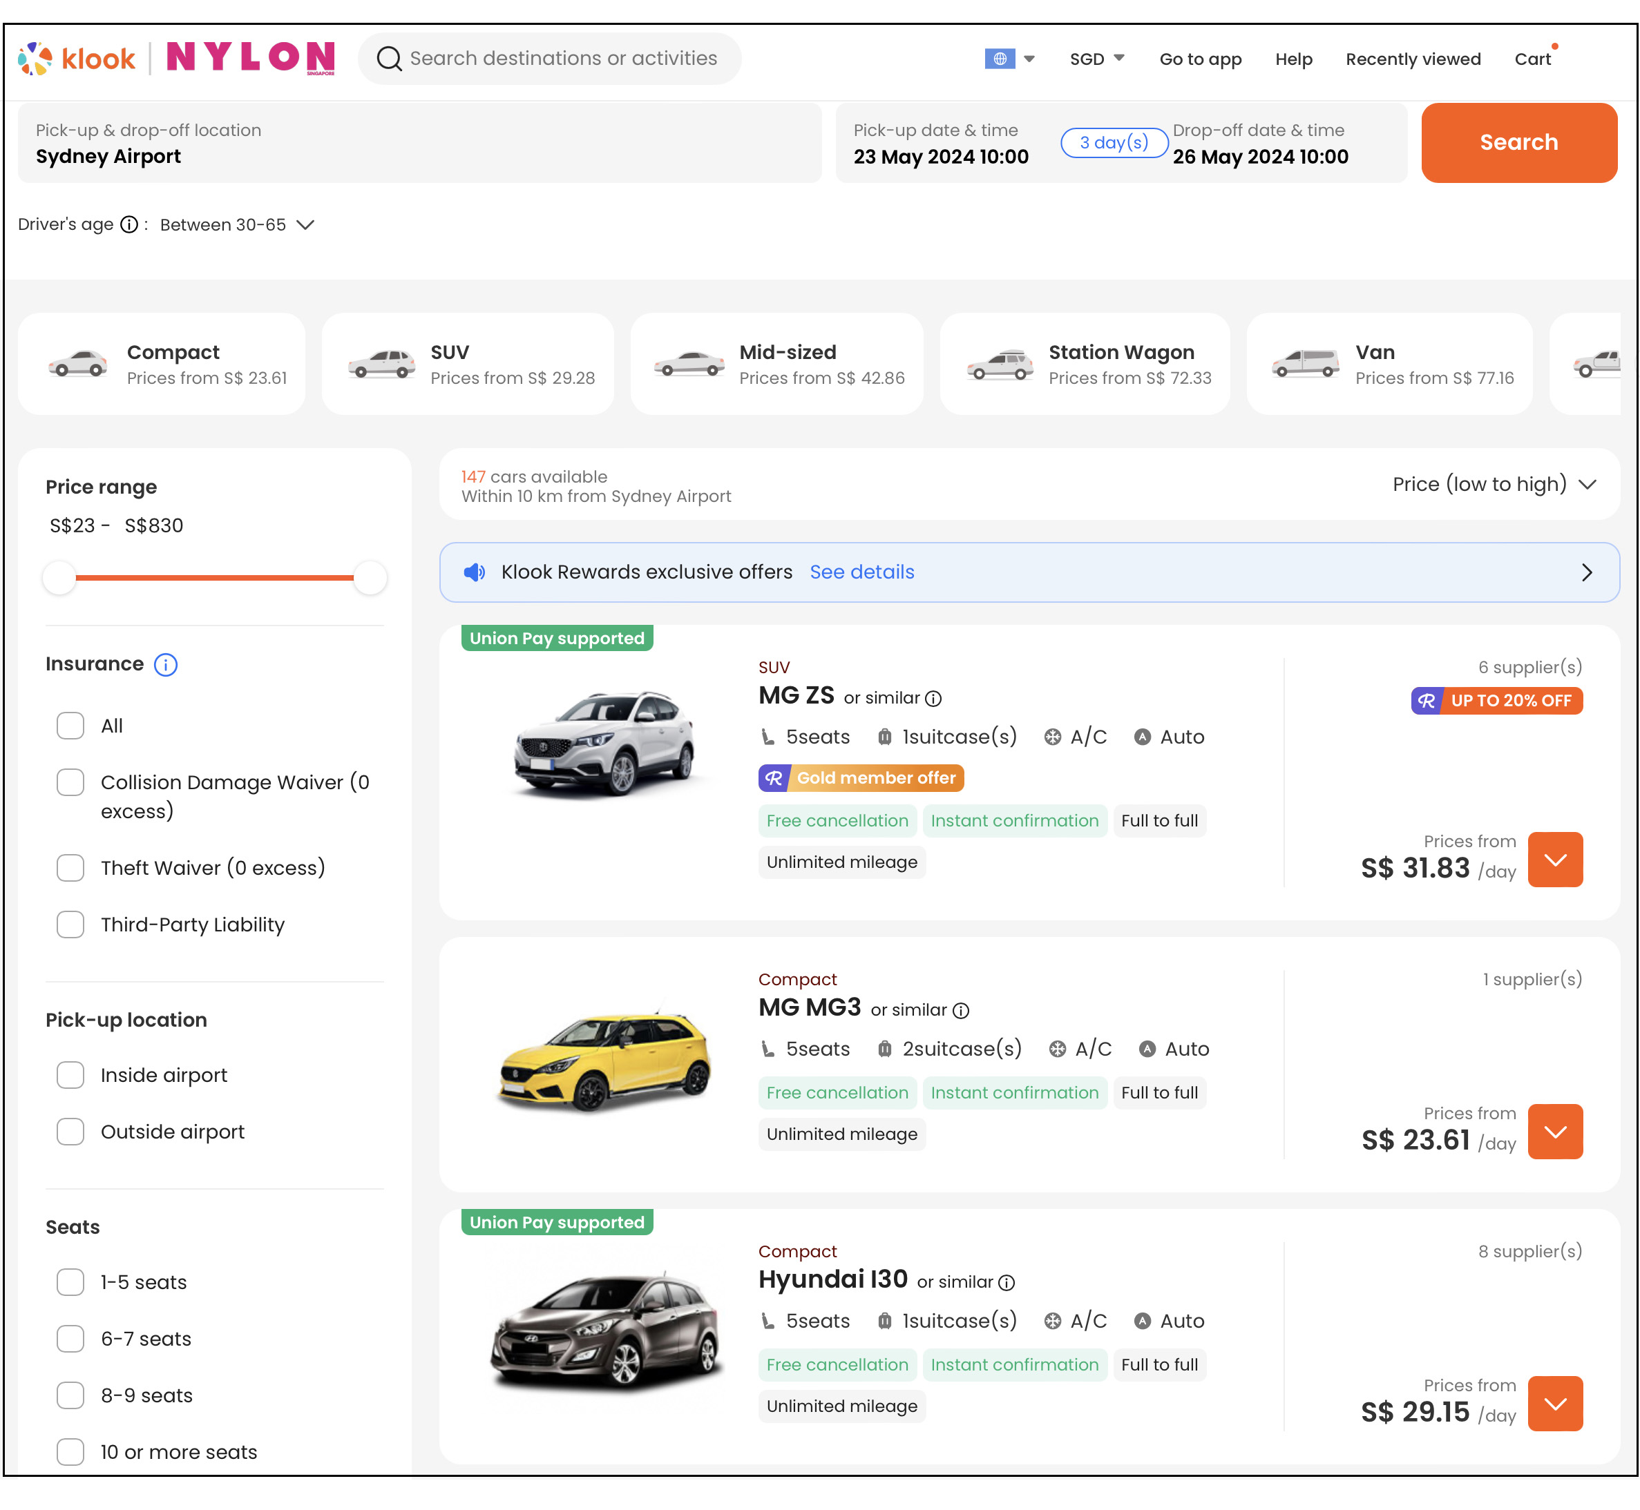Click the Hyundai I30 A/C icon

(1053, 1322)
